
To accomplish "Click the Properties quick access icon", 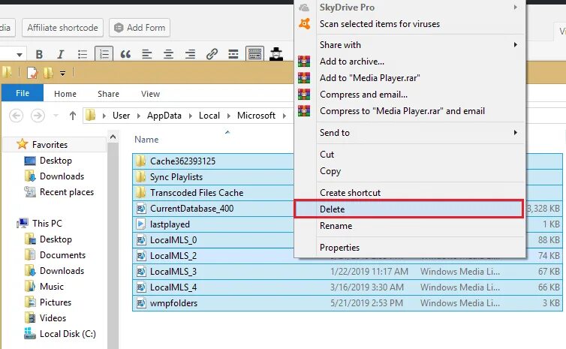I will point(32,73).
